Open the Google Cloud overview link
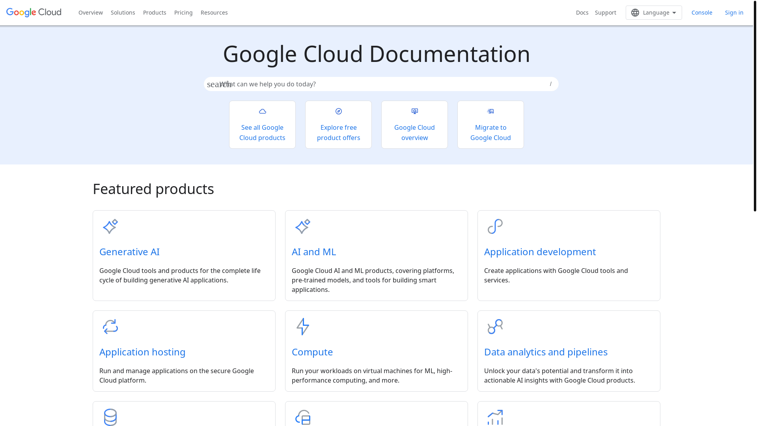The height and width of the screenshot is (426, 757). click(x=414, y=133)
